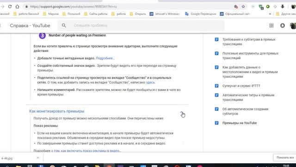Click article icon beside 'Суперчат и сервис IFTTT'

tap(217, 86)
